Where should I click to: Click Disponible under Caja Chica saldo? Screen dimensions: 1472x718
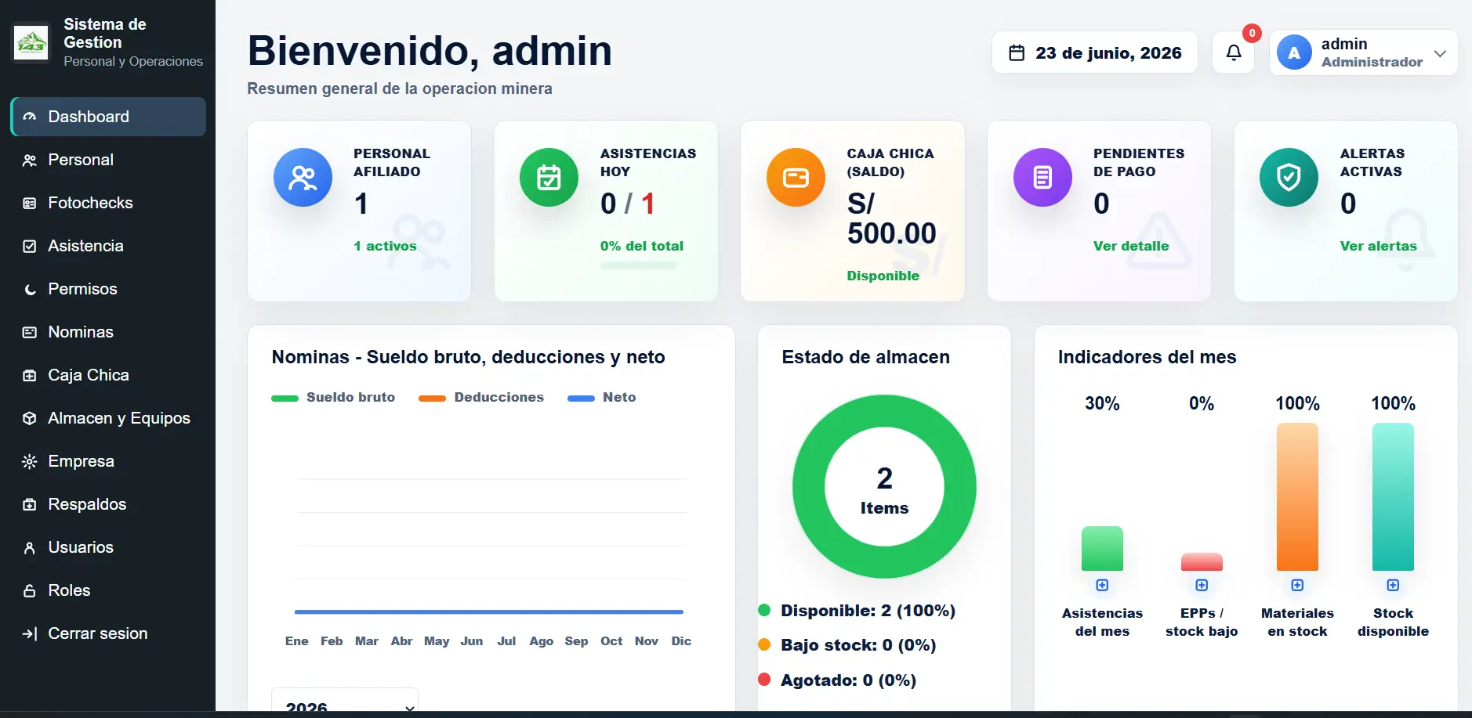point(883,276)
